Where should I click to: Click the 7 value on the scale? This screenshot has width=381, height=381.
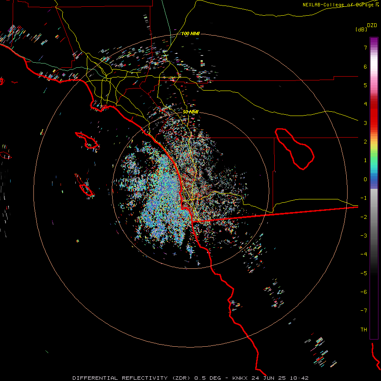coord(365,47)
